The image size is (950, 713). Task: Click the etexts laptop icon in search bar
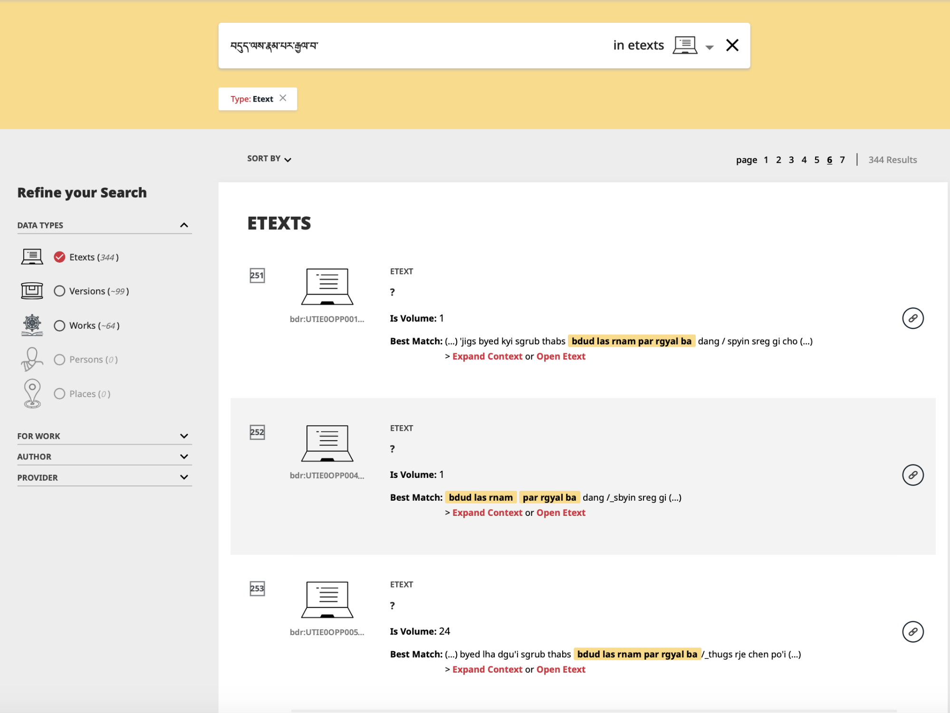685,45
